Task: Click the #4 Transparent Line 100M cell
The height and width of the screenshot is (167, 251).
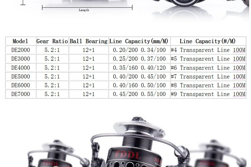Action: coord(208,50)
